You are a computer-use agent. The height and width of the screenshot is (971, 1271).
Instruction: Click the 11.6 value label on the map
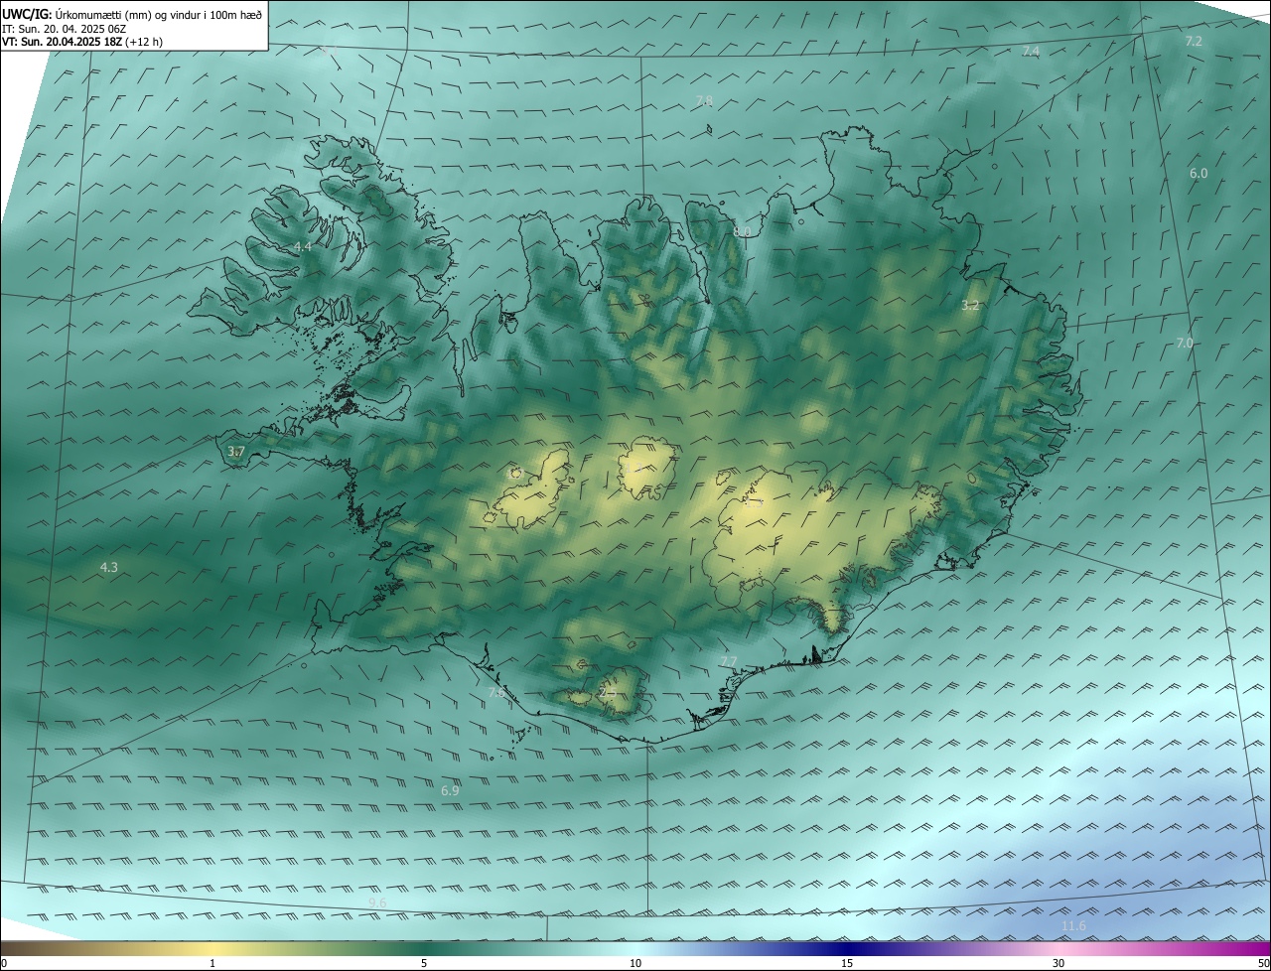tap(1073, 925)
